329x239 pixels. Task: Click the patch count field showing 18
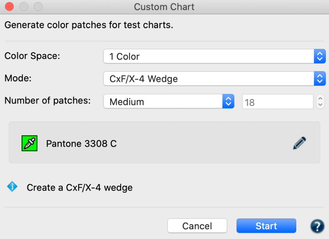coord(277,102)
